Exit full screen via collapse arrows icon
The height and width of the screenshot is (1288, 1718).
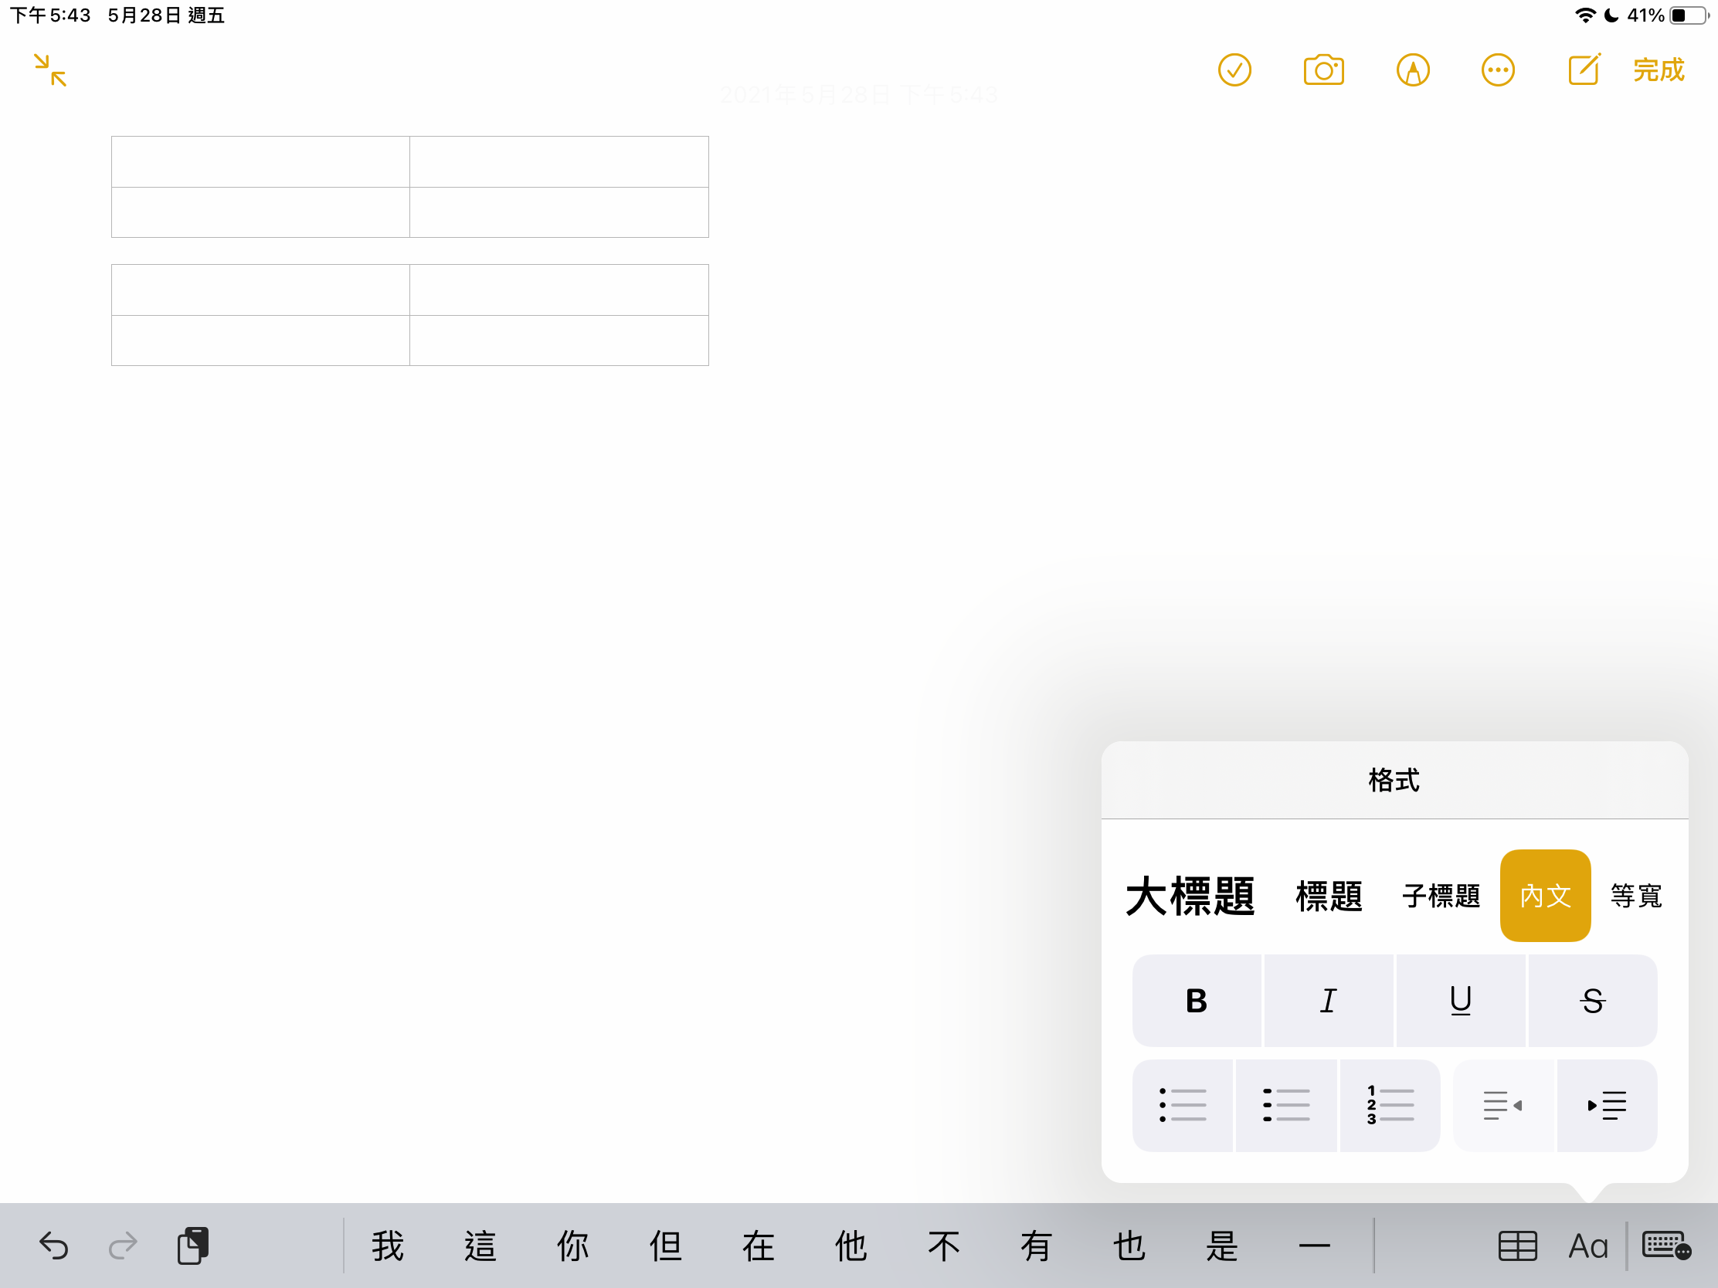[50, 70]
